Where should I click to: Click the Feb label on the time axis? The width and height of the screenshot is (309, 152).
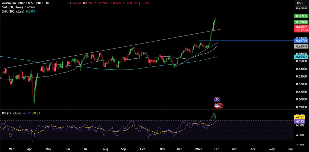[x=216, y=149]
